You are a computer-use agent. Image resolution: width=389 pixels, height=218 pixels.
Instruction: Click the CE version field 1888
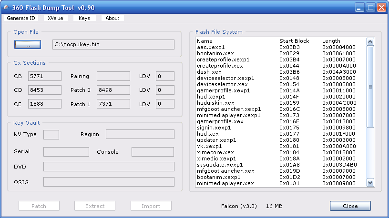[45, 104]
